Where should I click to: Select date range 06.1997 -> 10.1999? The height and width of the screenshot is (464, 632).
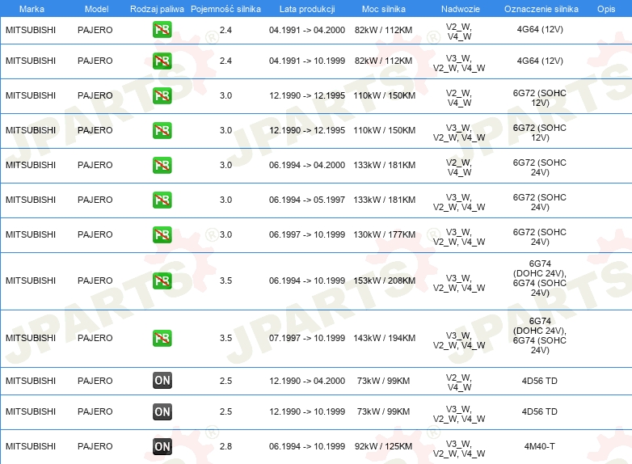(x=307, y=234)
